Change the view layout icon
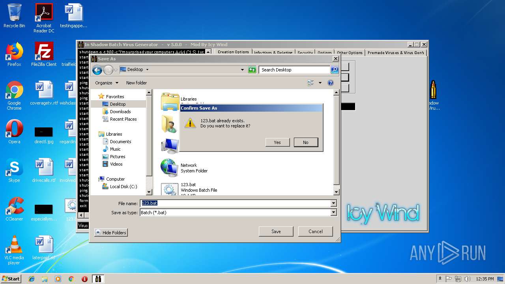The height and width of the screenshot is (284, 505). [x=310, y=83]
